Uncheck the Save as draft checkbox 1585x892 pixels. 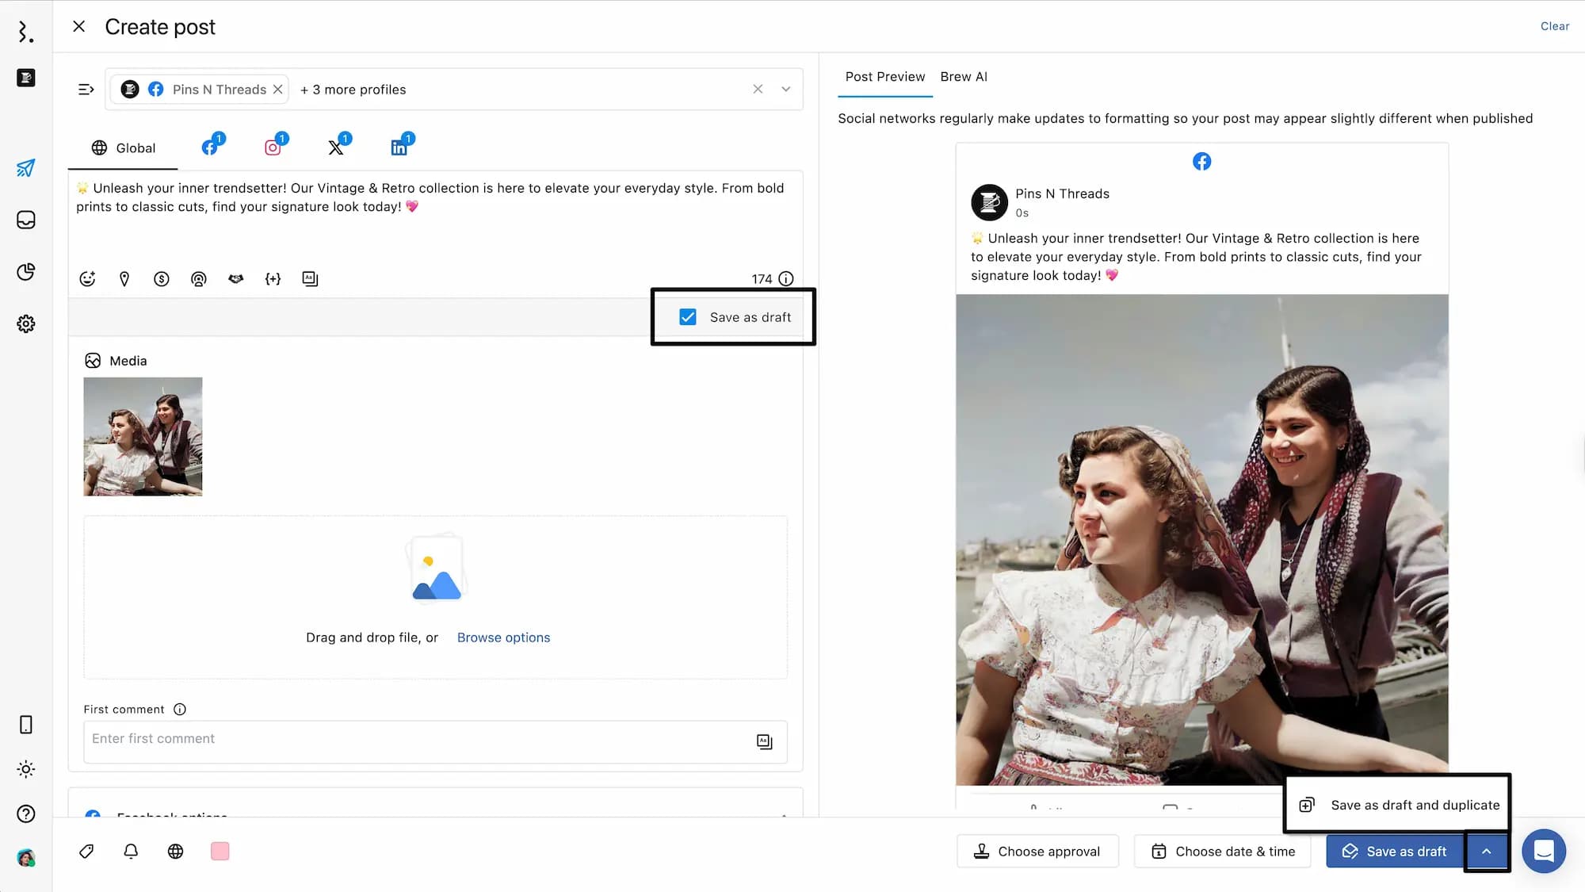point(688,317)
